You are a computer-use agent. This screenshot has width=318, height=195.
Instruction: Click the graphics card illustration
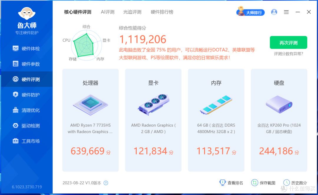pyautogui.click(x=153, y=105)
